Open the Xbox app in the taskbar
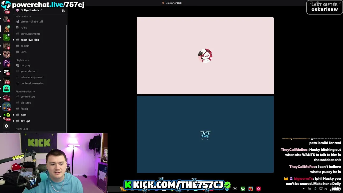This screenshot has height=193, width=343. [243, 189]
